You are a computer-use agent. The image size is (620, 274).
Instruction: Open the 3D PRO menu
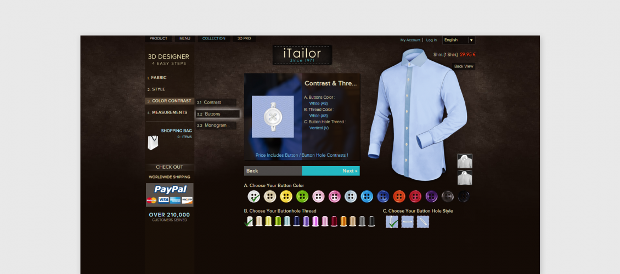pos(244,39)
